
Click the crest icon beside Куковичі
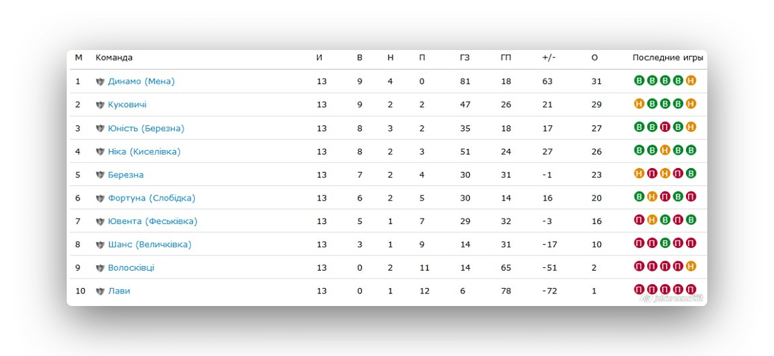click(100, 105)
